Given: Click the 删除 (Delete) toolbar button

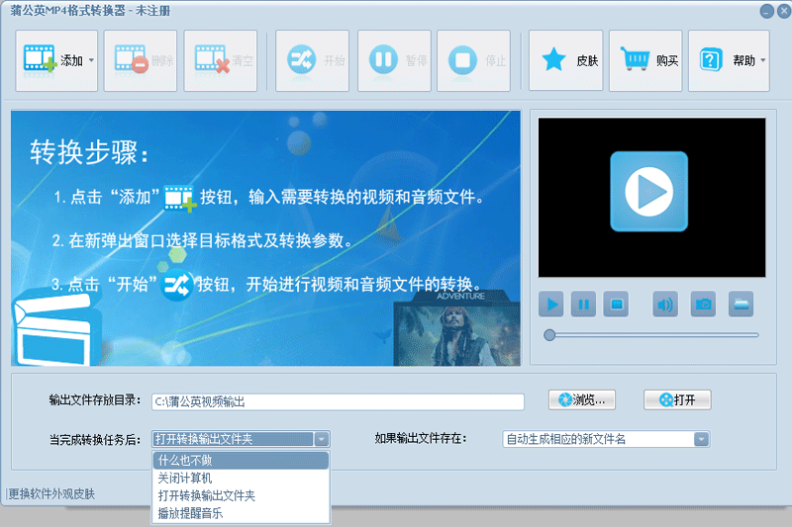Looking at the screenshot, I should pos(141,60).
